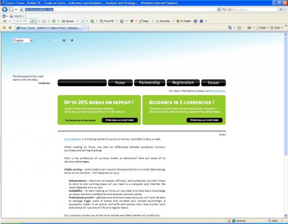
Task: Click the user profile icon on page
Action: 72,40
